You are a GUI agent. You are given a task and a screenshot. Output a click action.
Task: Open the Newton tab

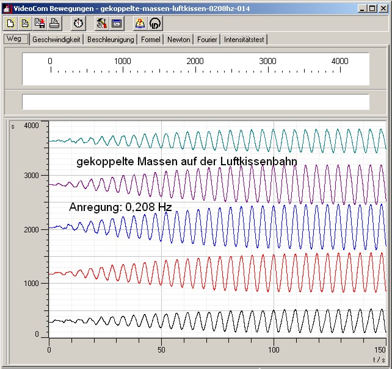(x=179, y=40)
